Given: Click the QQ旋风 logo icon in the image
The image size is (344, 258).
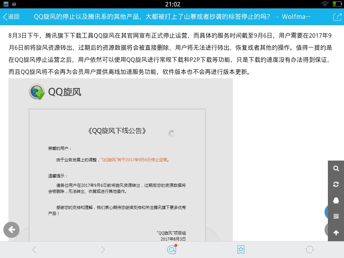Looking at the screenshot, I should tap(37, 92).
